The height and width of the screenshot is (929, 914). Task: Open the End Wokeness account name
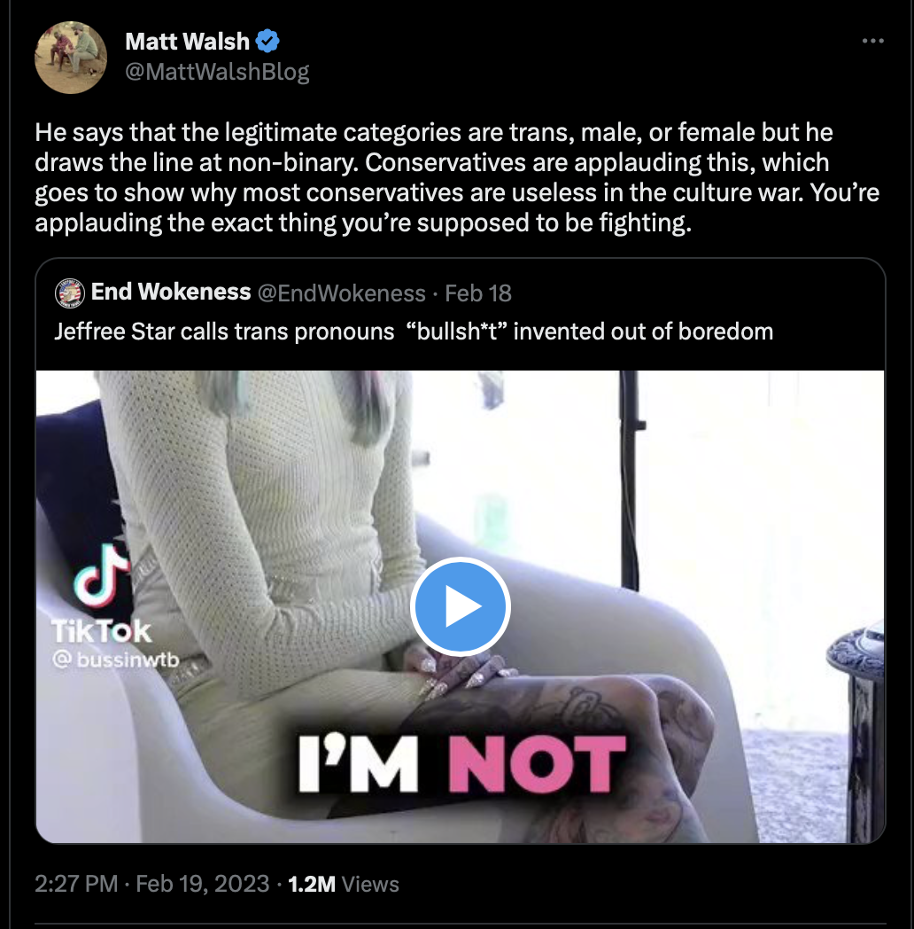point(171,293)
